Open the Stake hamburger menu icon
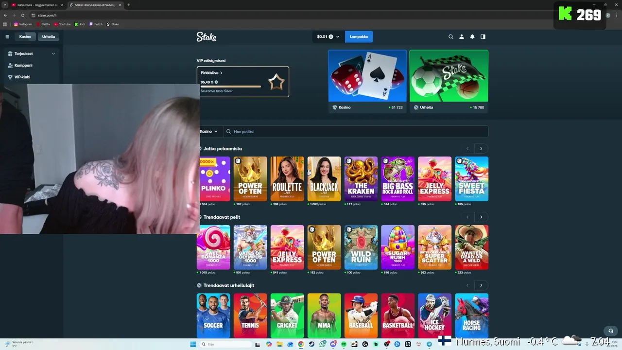622x350 pixels. tap(7, 36)
